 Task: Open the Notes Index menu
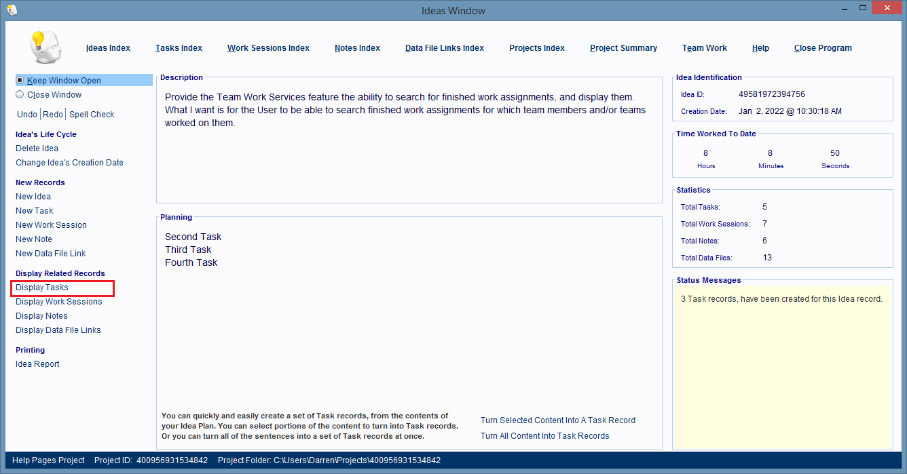tap(357, 48)
